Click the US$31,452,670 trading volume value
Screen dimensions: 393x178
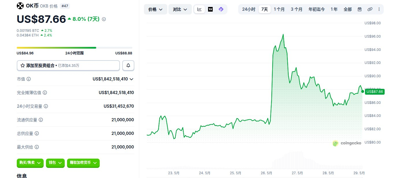119,106
